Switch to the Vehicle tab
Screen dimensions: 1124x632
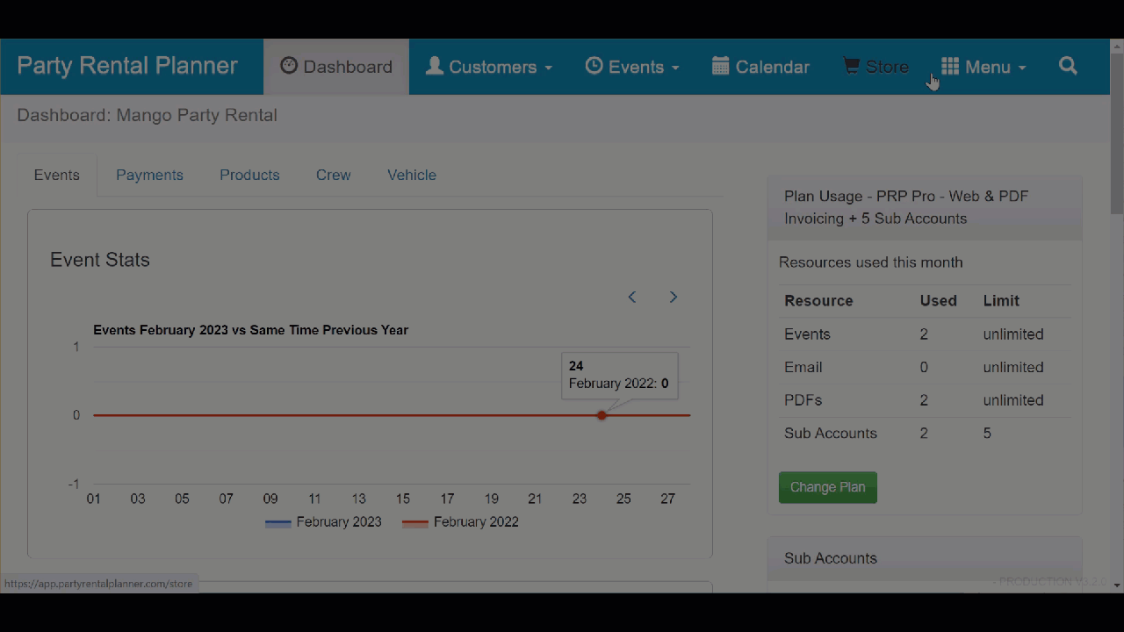[412, 175]
